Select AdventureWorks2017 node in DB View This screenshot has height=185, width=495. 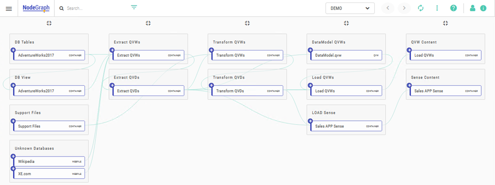[49, 91]
